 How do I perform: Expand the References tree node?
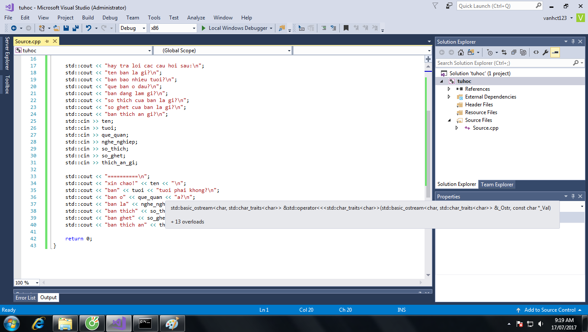[x=449, y=89]
